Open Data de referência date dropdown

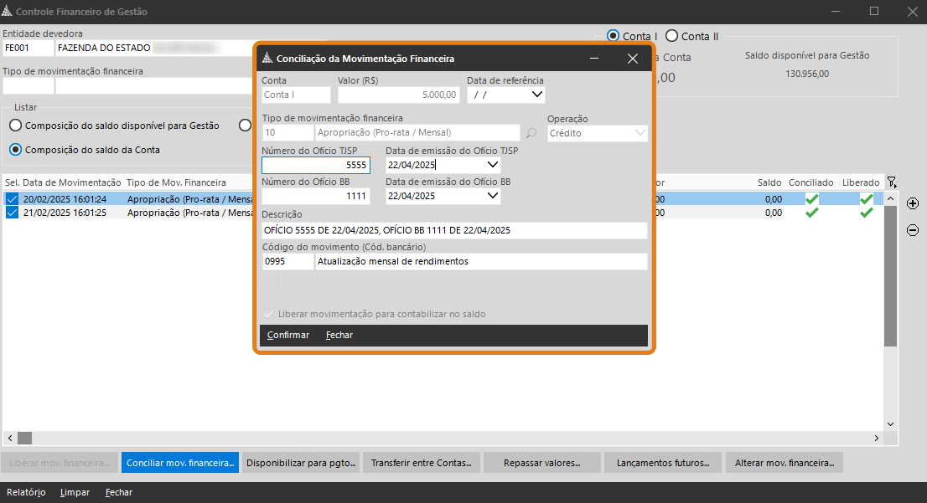[x=536, y=95]
